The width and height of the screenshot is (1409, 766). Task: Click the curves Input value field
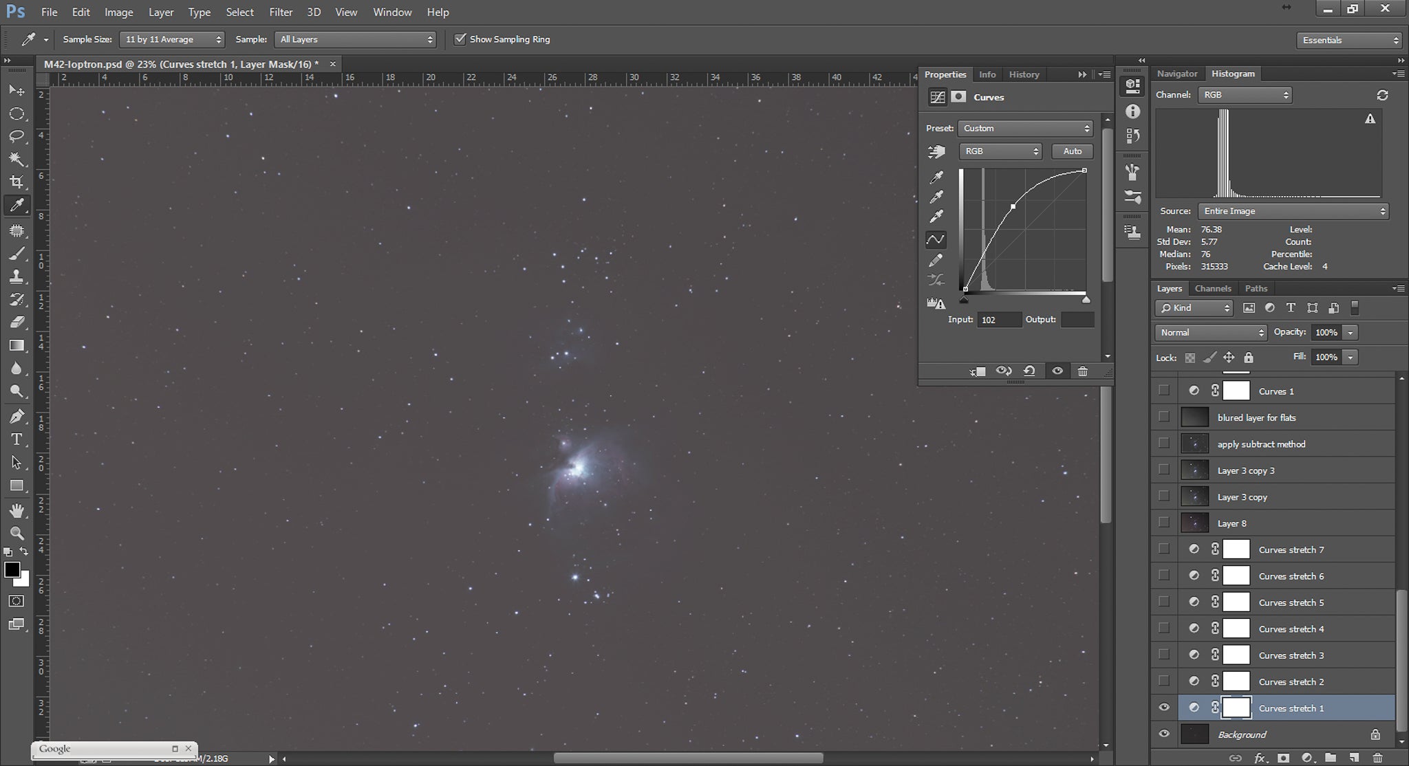[999, 320]
